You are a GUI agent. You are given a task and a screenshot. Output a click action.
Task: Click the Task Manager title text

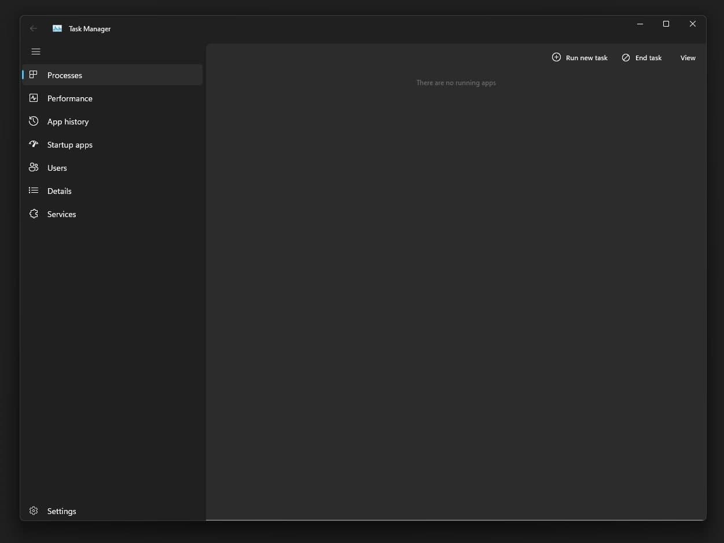pyautogui.click(x=90, y=29)
